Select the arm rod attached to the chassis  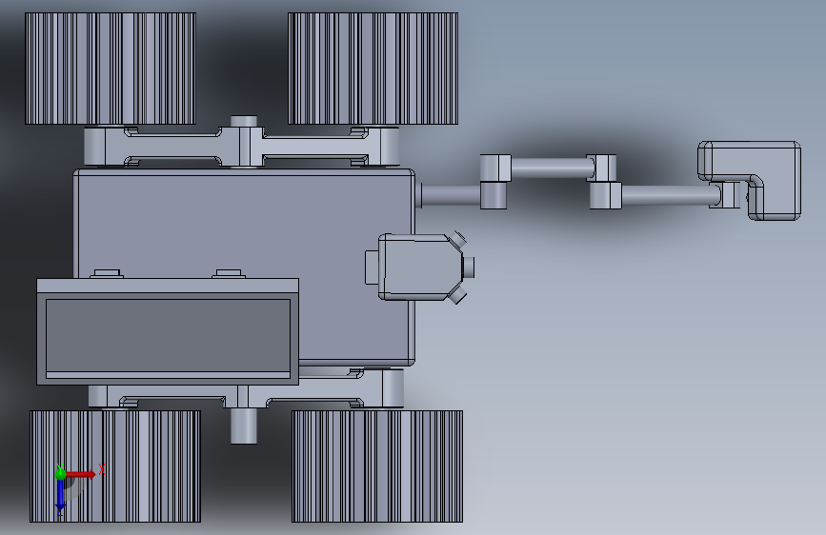tap(449, 195)
